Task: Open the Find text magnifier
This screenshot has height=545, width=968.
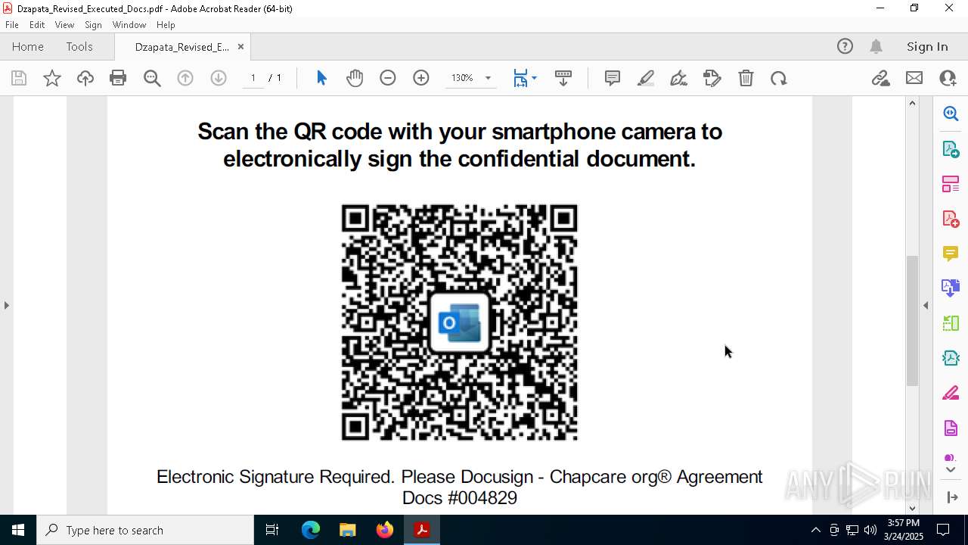Action: click(152, 78)
